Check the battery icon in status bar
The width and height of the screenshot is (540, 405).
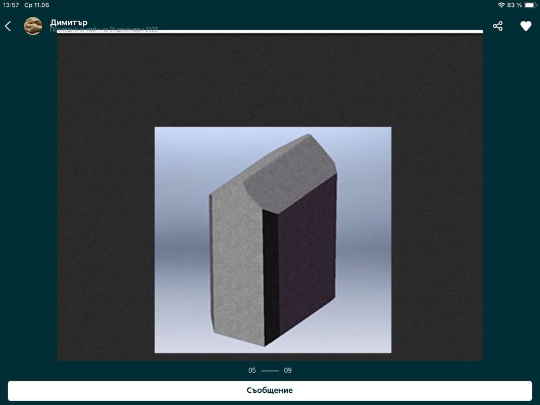[x=530, y=5]
